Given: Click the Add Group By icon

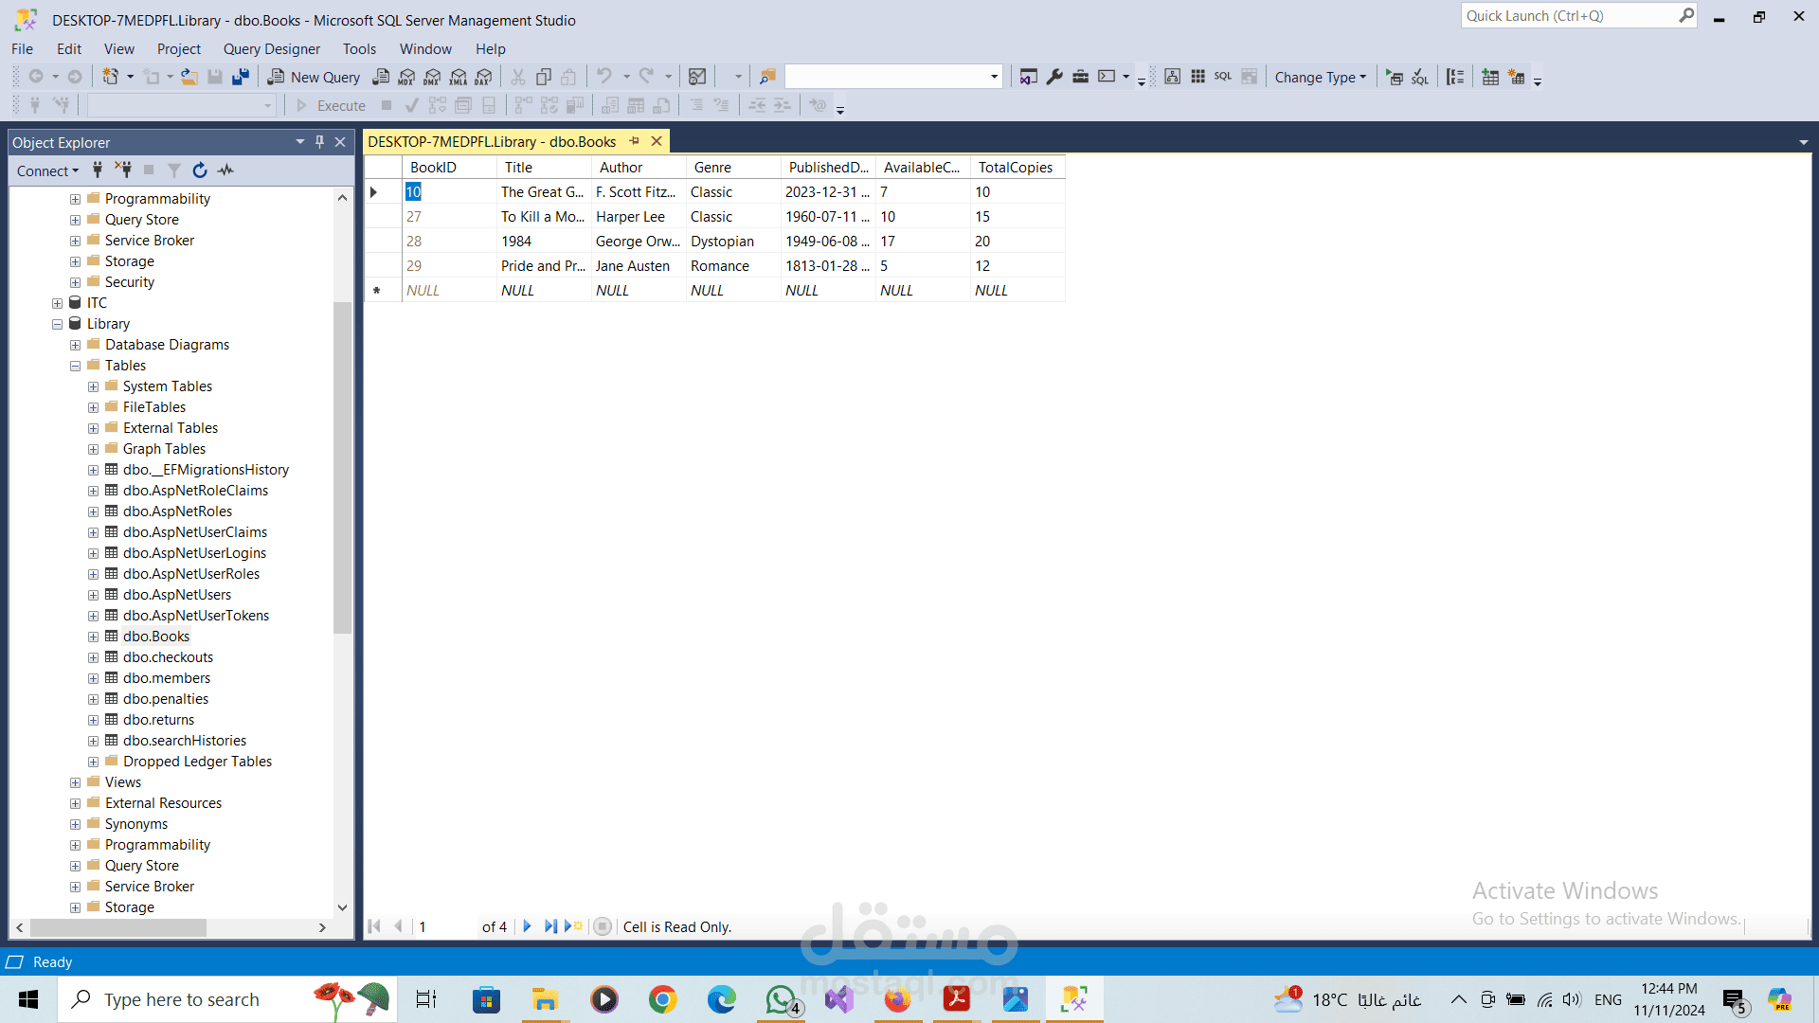Looking at the screenshot, I should click(x=1456, y=77).
